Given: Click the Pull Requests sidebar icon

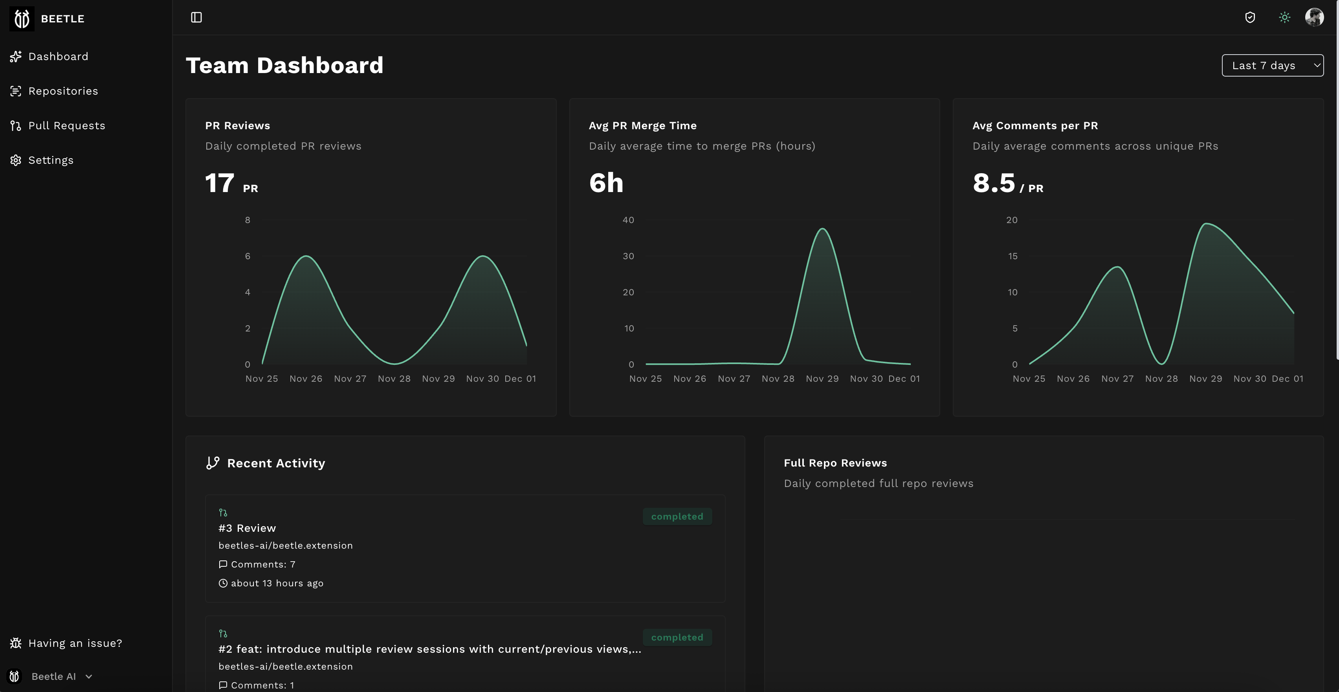Looking at the screenshot, I should [x=16, y=125].
